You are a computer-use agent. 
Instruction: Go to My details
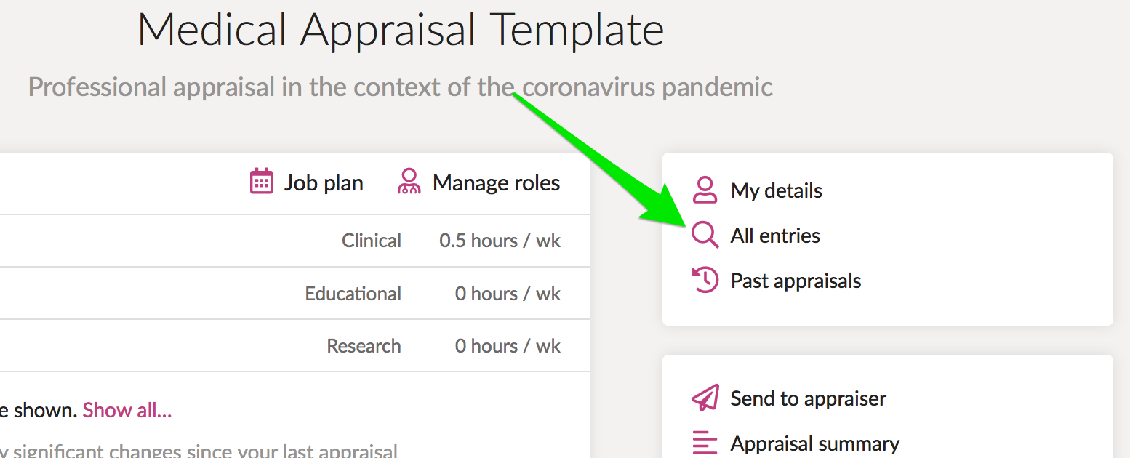click(777, 190)
